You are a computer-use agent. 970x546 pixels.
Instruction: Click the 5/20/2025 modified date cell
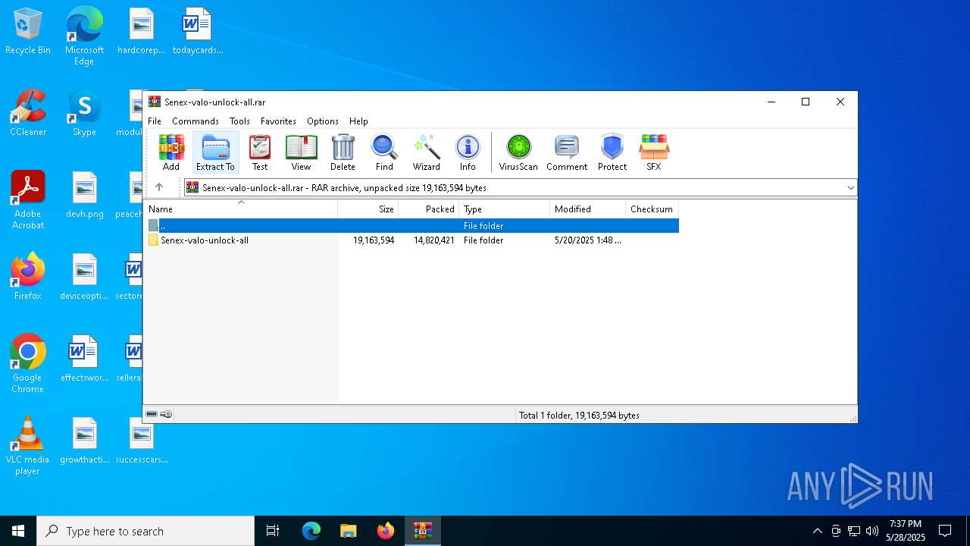click(x=587, y=240)
